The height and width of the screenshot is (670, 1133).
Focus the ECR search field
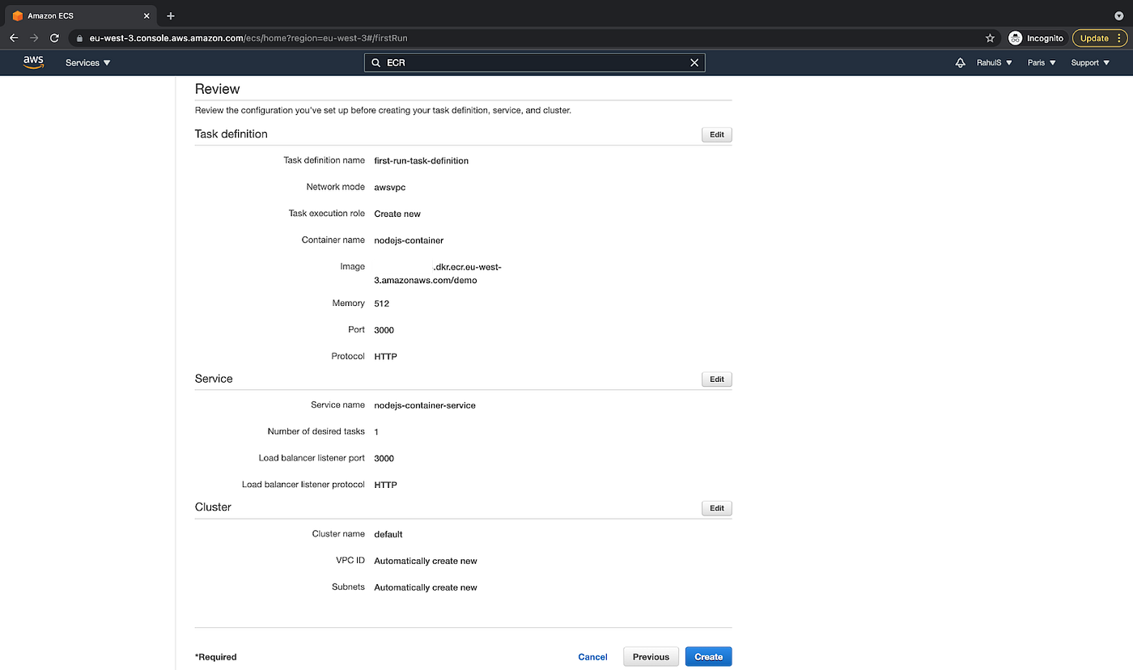tap(535, 62)
